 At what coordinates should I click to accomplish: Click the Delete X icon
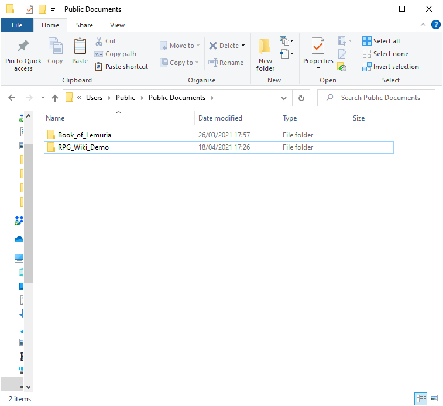point(213,46)
